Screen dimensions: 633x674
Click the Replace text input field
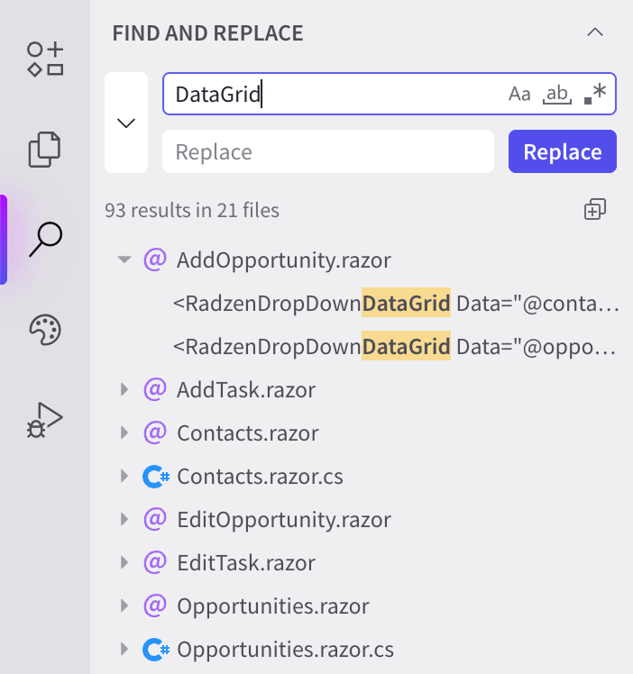(x=327, y=151)
